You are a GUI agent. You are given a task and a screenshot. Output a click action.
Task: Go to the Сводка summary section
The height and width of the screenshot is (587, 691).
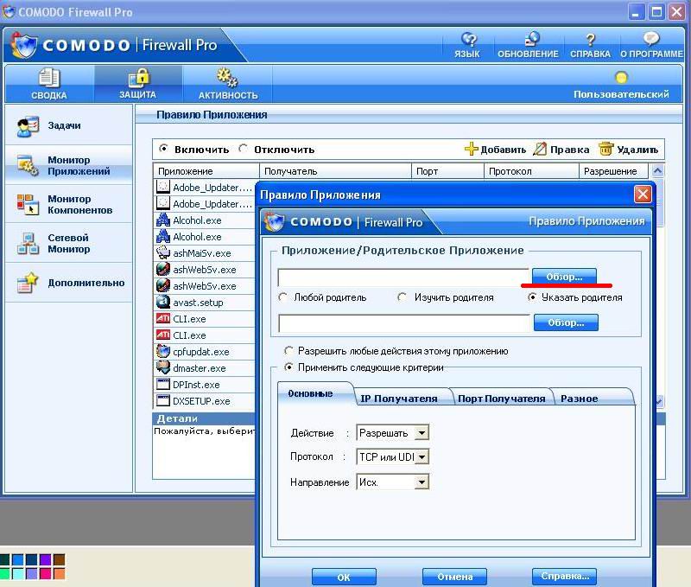point(49,84)
